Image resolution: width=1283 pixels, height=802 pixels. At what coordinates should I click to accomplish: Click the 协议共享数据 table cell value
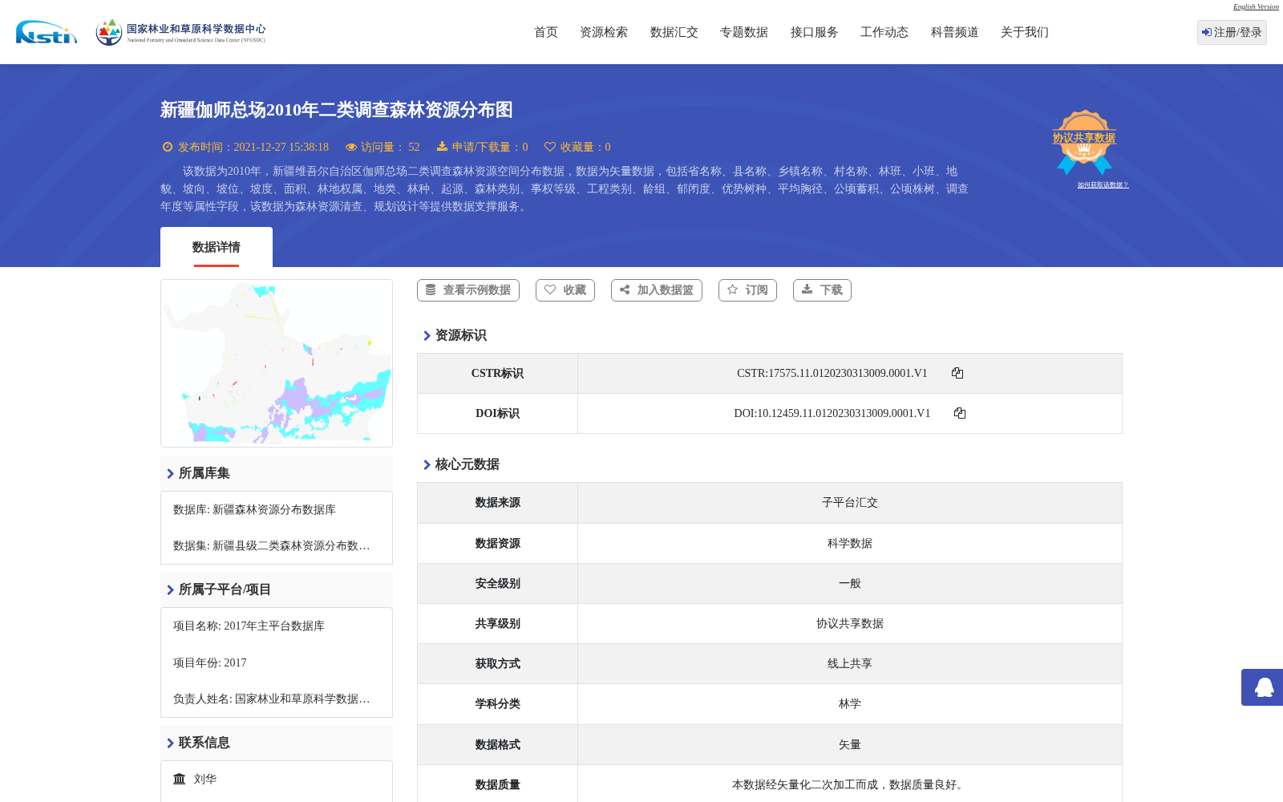(x=850, y=624)
